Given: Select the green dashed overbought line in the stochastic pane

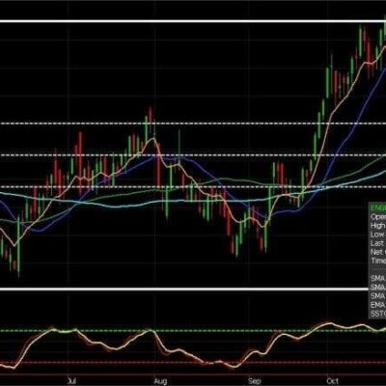Looking at the screenshot, I should (193, 330).
